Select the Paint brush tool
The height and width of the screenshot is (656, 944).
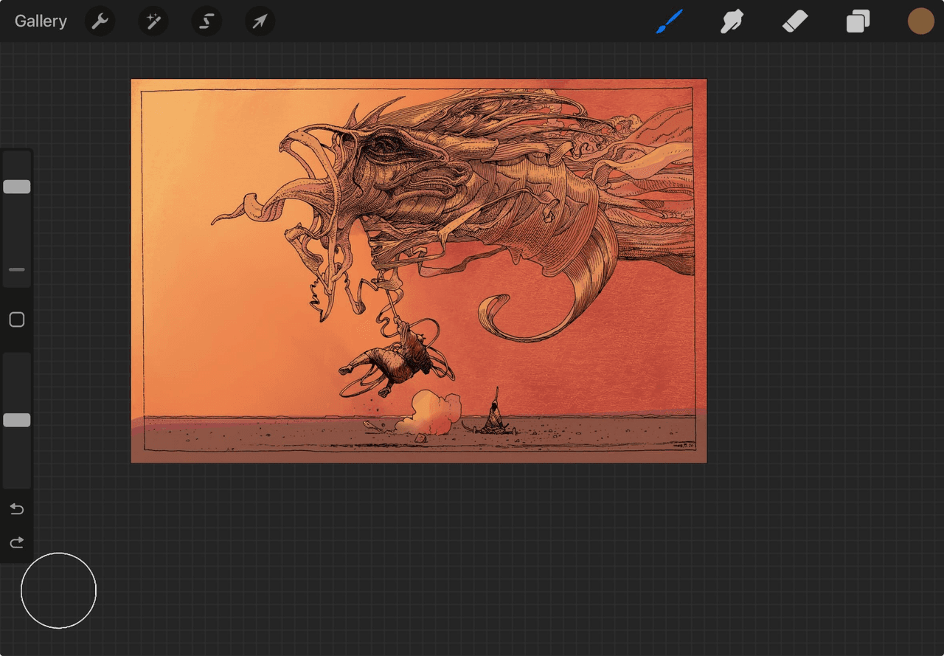point(670,21)
